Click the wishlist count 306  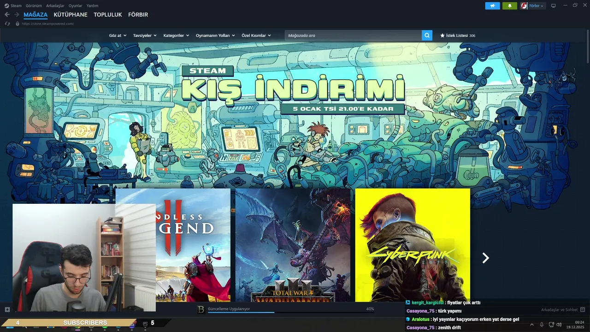(472, 36)
